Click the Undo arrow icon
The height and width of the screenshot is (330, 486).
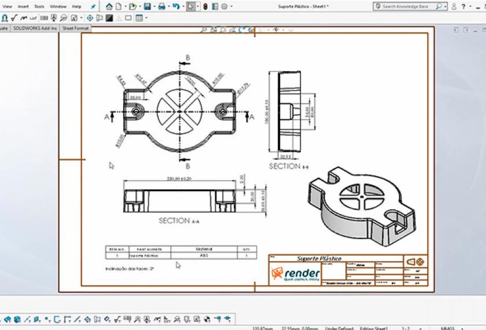[x=176, y=6]
